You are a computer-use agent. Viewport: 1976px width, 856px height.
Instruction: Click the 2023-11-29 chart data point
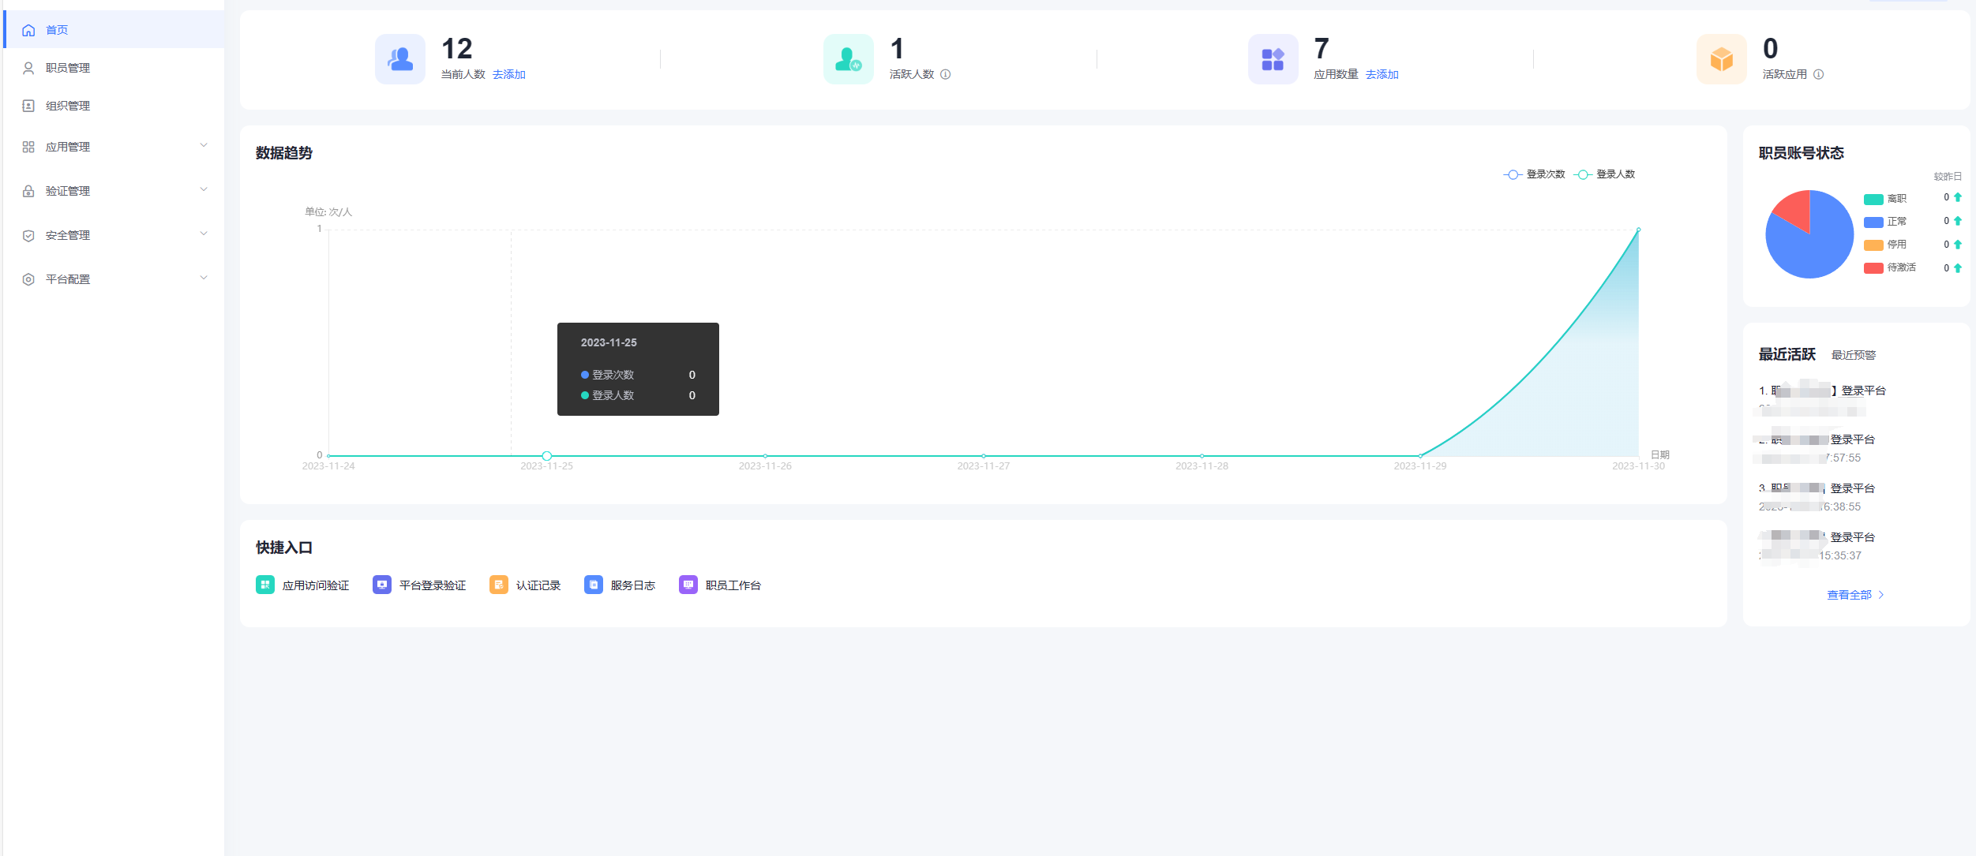1420,456
